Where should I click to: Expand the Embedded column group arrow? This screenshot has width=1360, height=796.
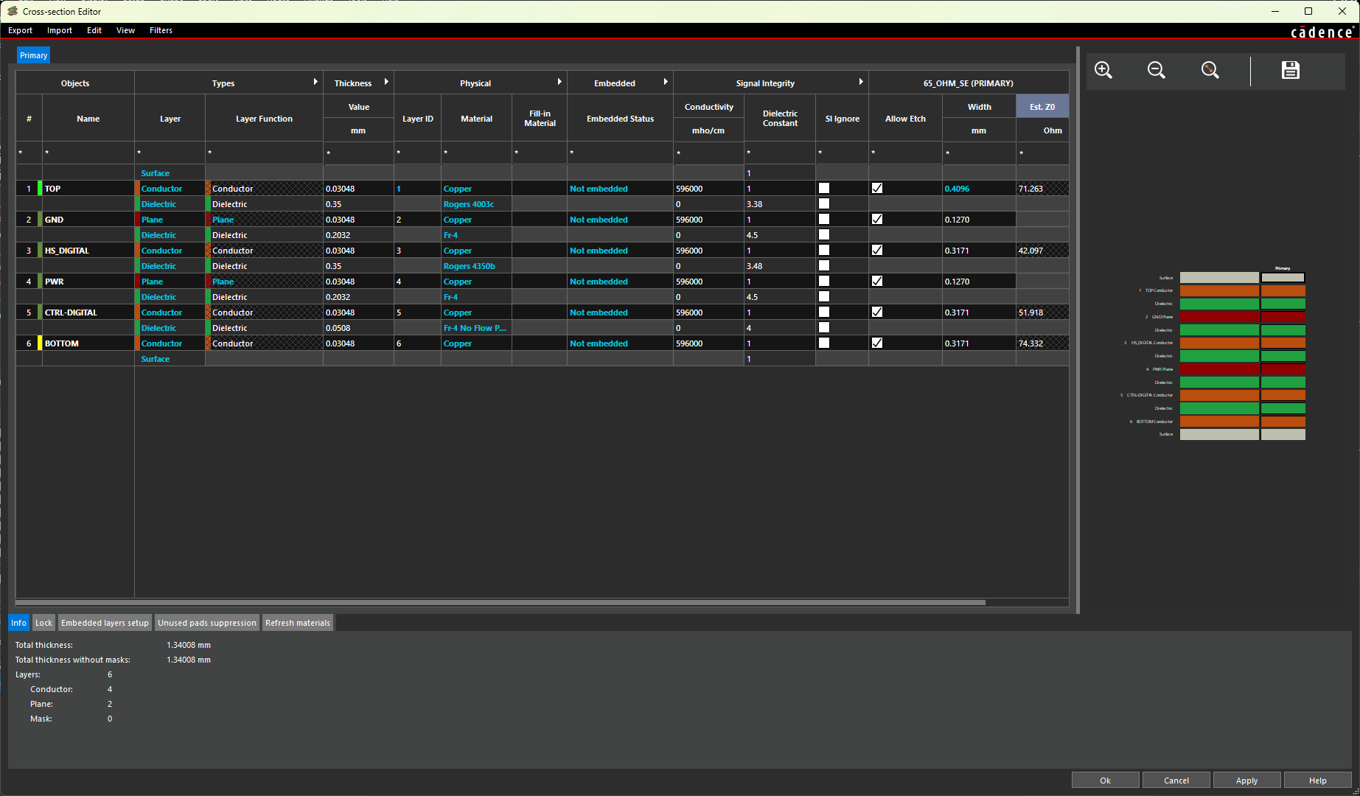(666, 82)
